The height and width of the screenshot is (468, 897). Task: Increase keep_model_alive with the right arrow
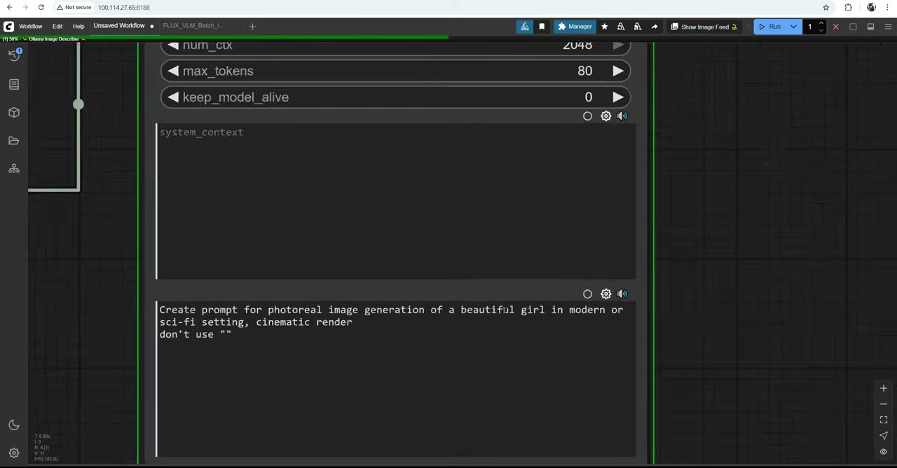pyautogui.click(x=617, y=97)
